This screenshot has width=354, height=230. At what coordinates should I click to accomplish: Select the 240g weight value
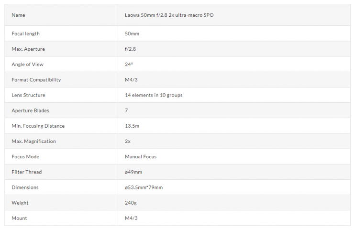click(x=130, y=203)
